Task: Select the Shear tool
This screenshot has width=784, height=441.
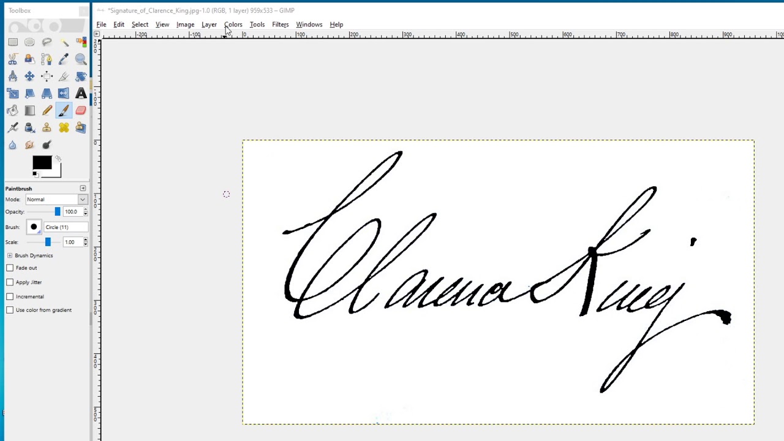Action: [29, 94]
